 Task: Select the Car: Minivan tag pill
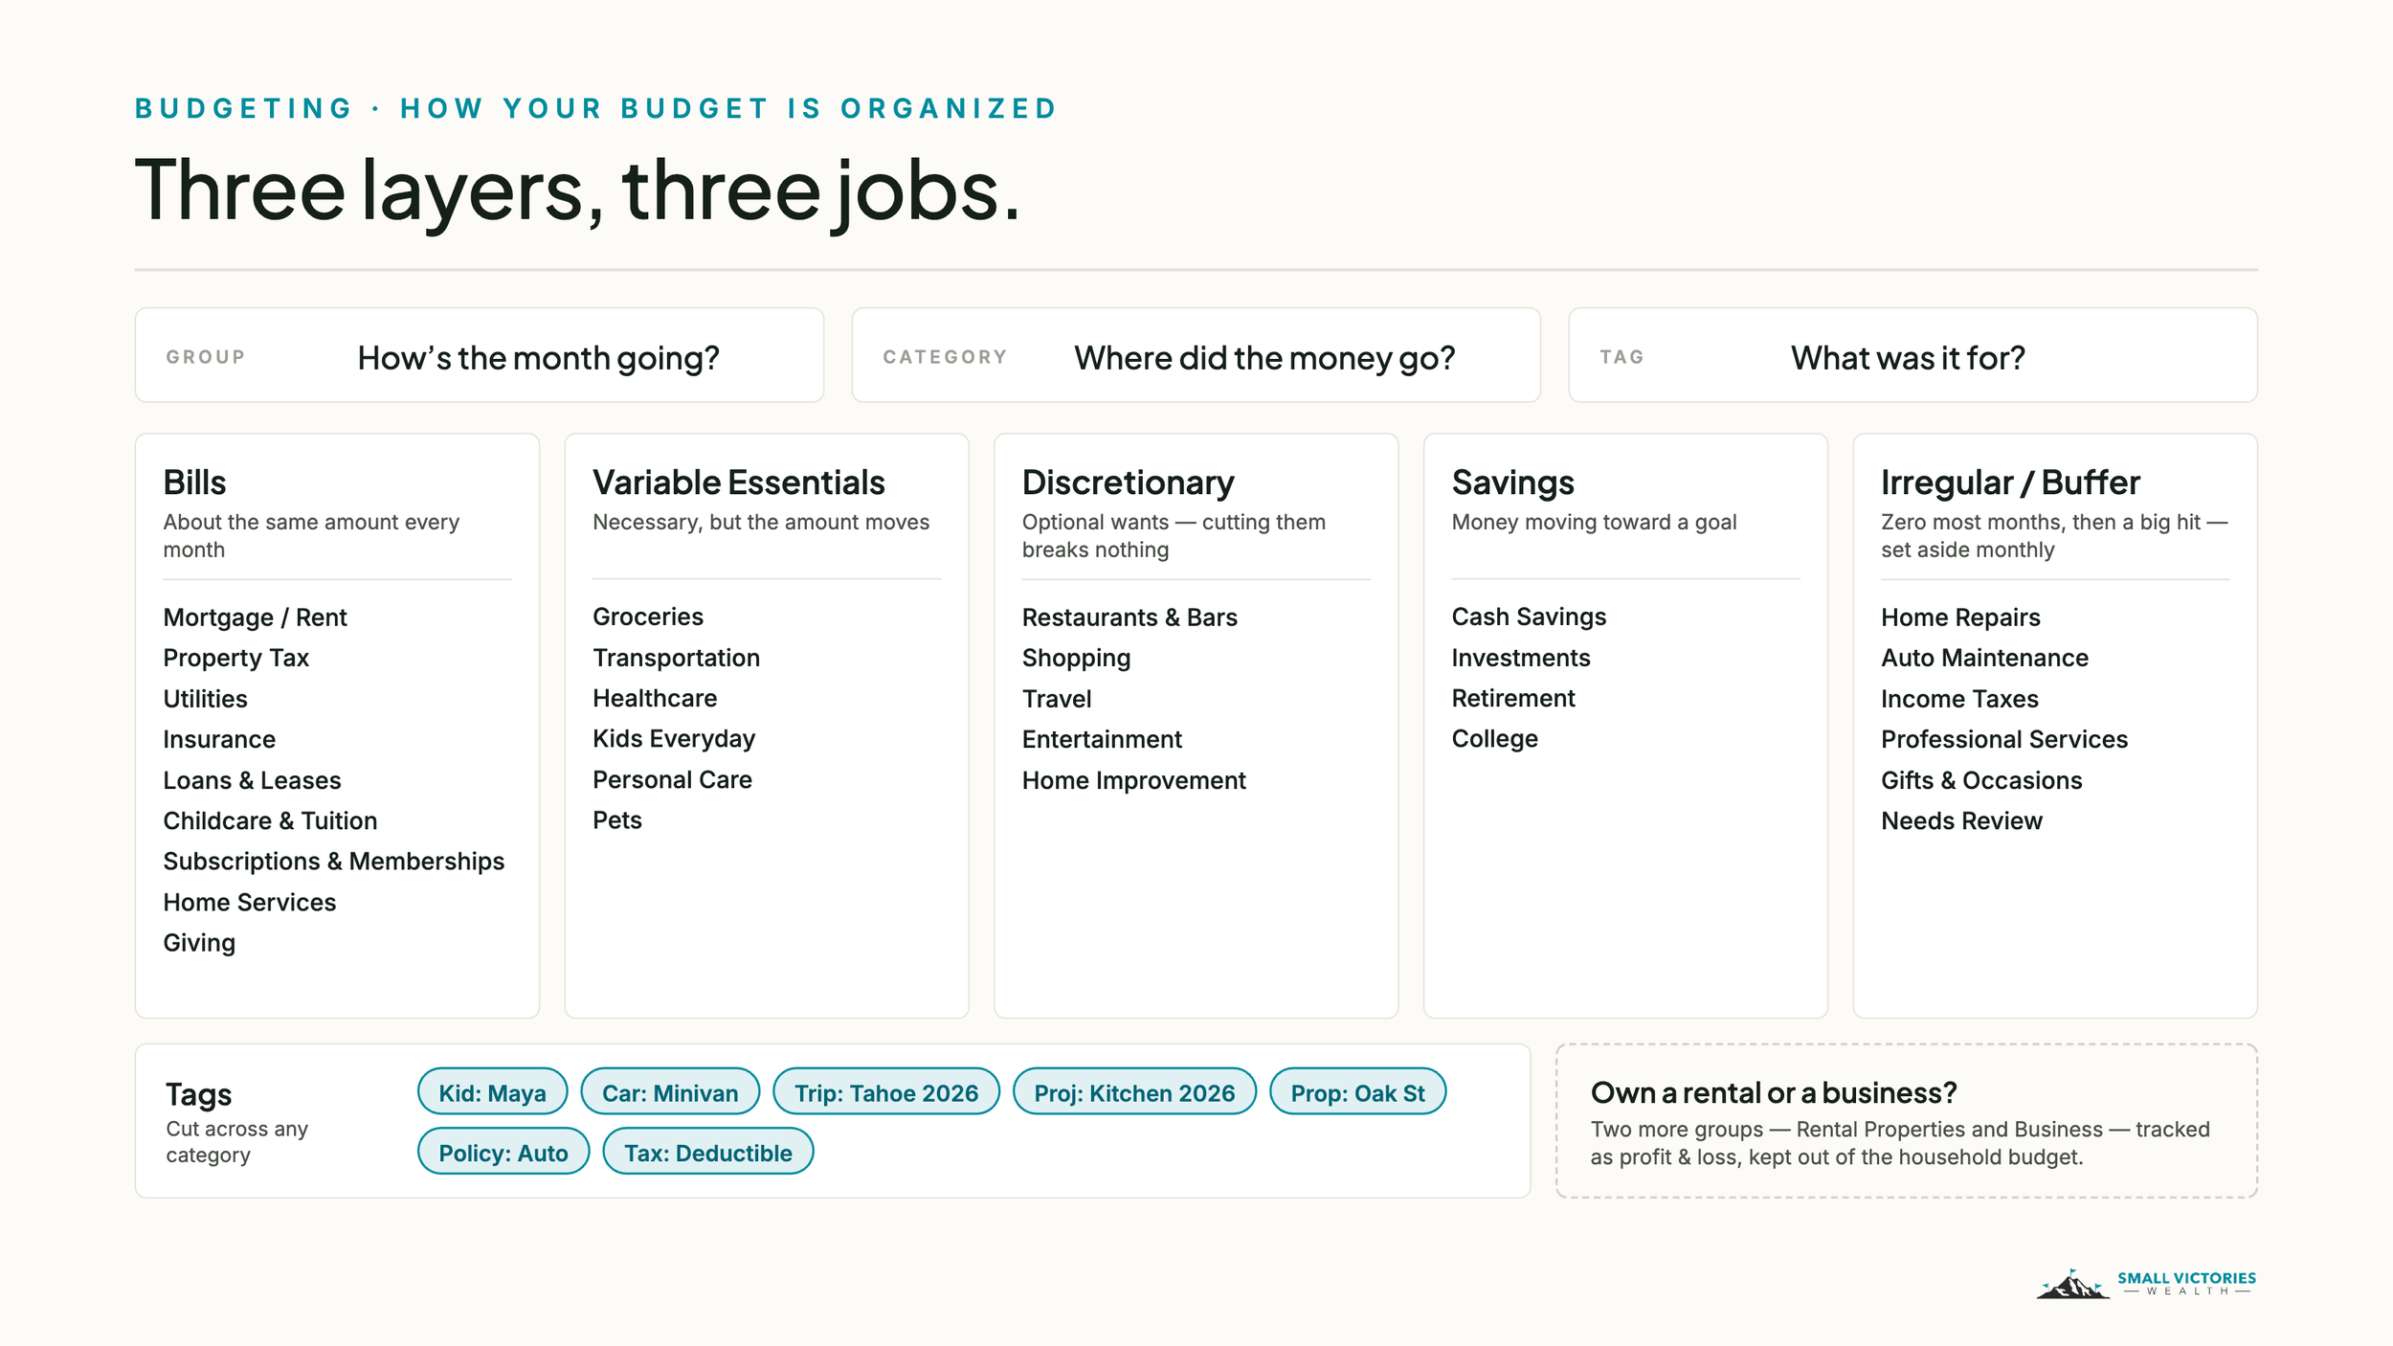pos(670,1091)
